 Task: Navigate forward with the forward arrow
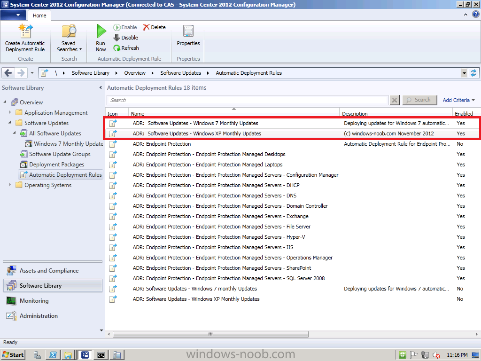click(21, 73)
